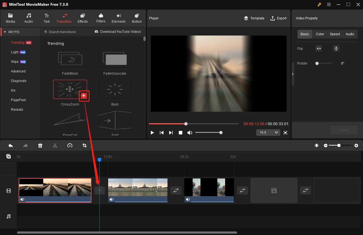Enter fullscreen preview mode
Viewport: 363px width, 235px height.
click(285, 133)
